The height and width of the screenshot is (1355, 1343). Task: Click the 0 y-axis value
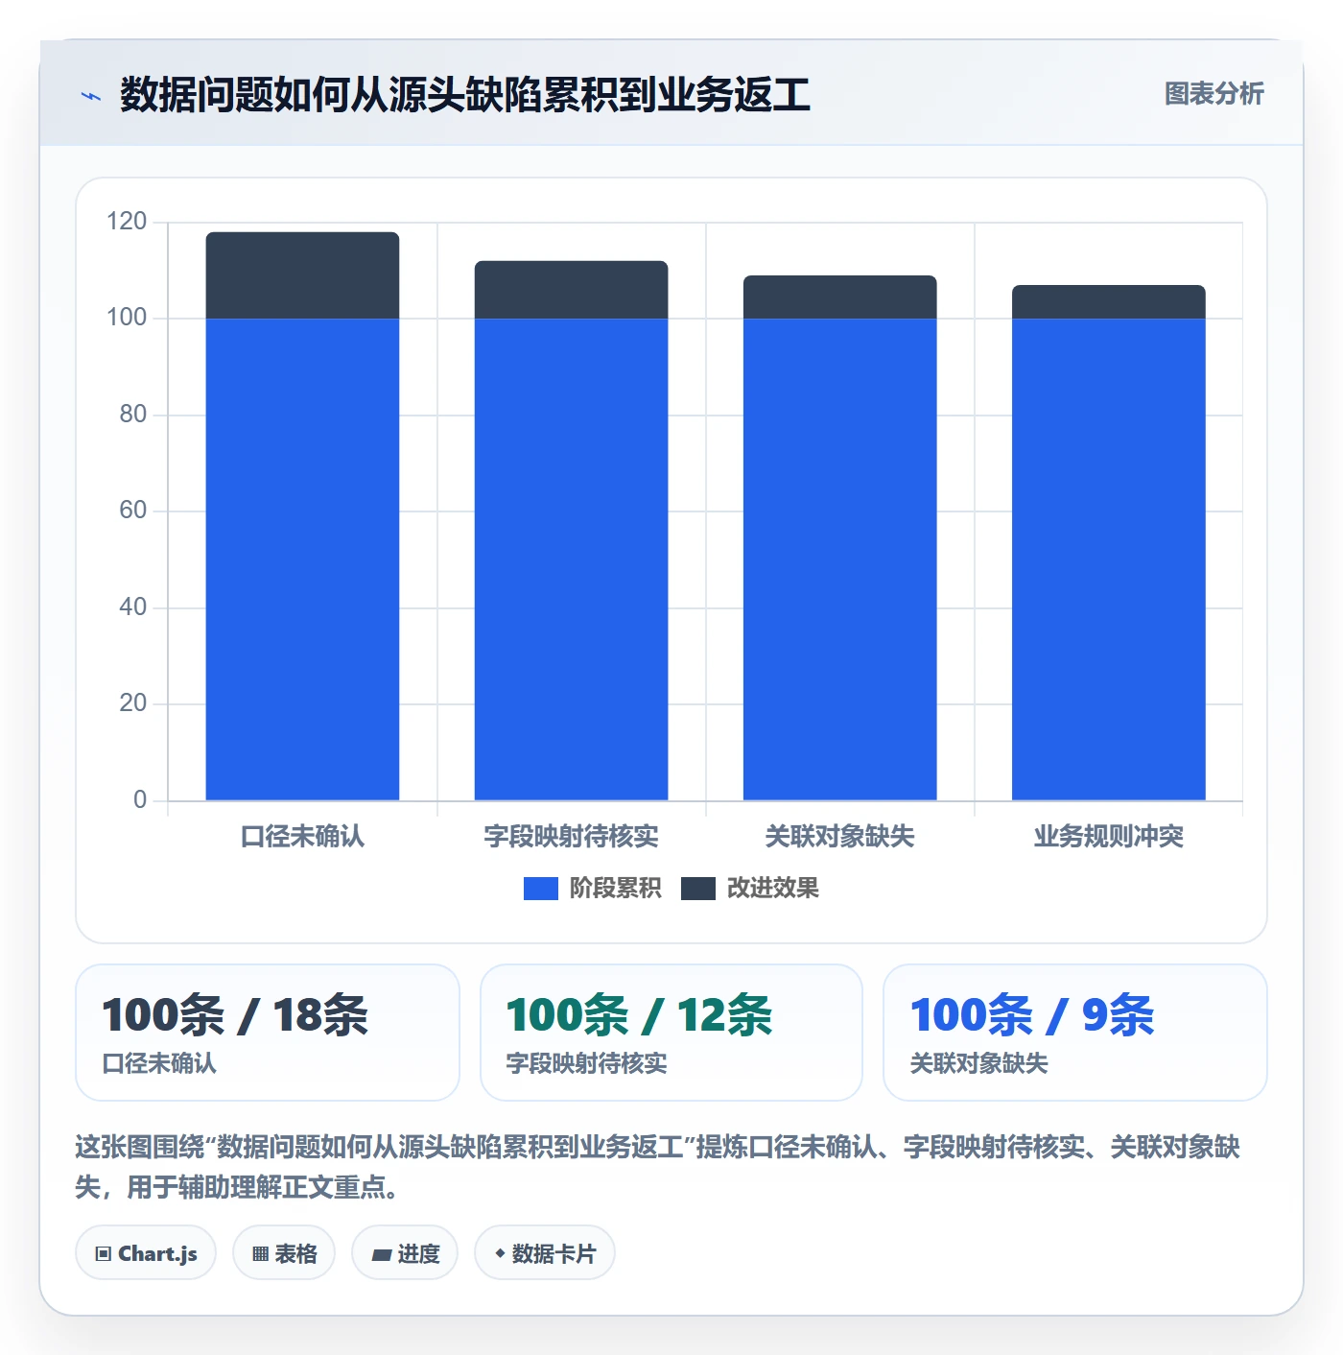point(140,800)
